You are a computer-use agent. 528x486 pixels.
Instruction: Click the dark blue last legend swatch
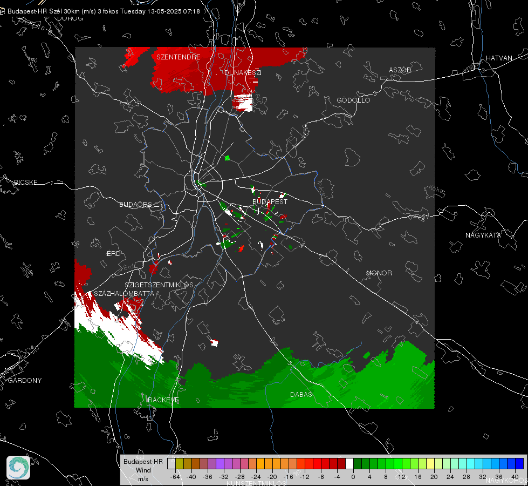click(x=519, y=463)
